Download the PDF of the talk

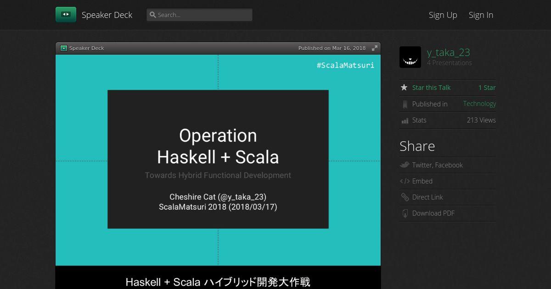[x=433, y=213]
